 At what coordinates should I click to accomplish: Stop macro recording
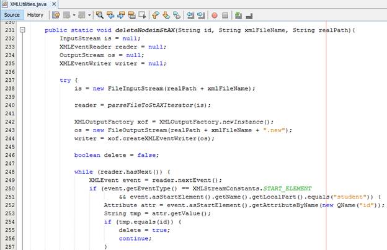[225, 16]
